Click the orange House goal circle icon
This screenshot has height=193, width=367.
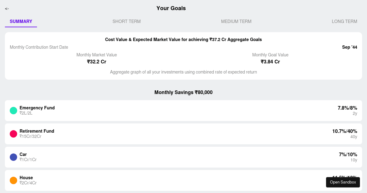(13, 180)
